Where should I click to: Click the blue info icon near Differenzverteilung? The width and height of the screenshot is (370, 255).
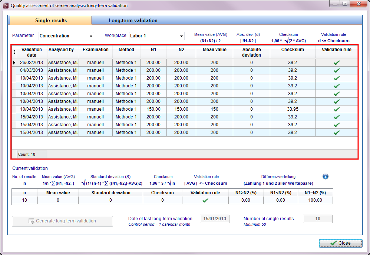326,177
